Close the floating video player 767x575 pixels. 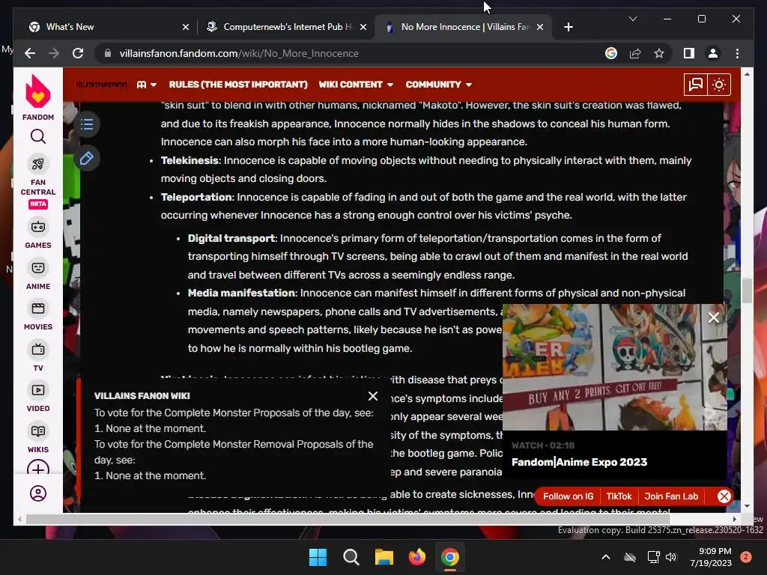click(714, 317)
